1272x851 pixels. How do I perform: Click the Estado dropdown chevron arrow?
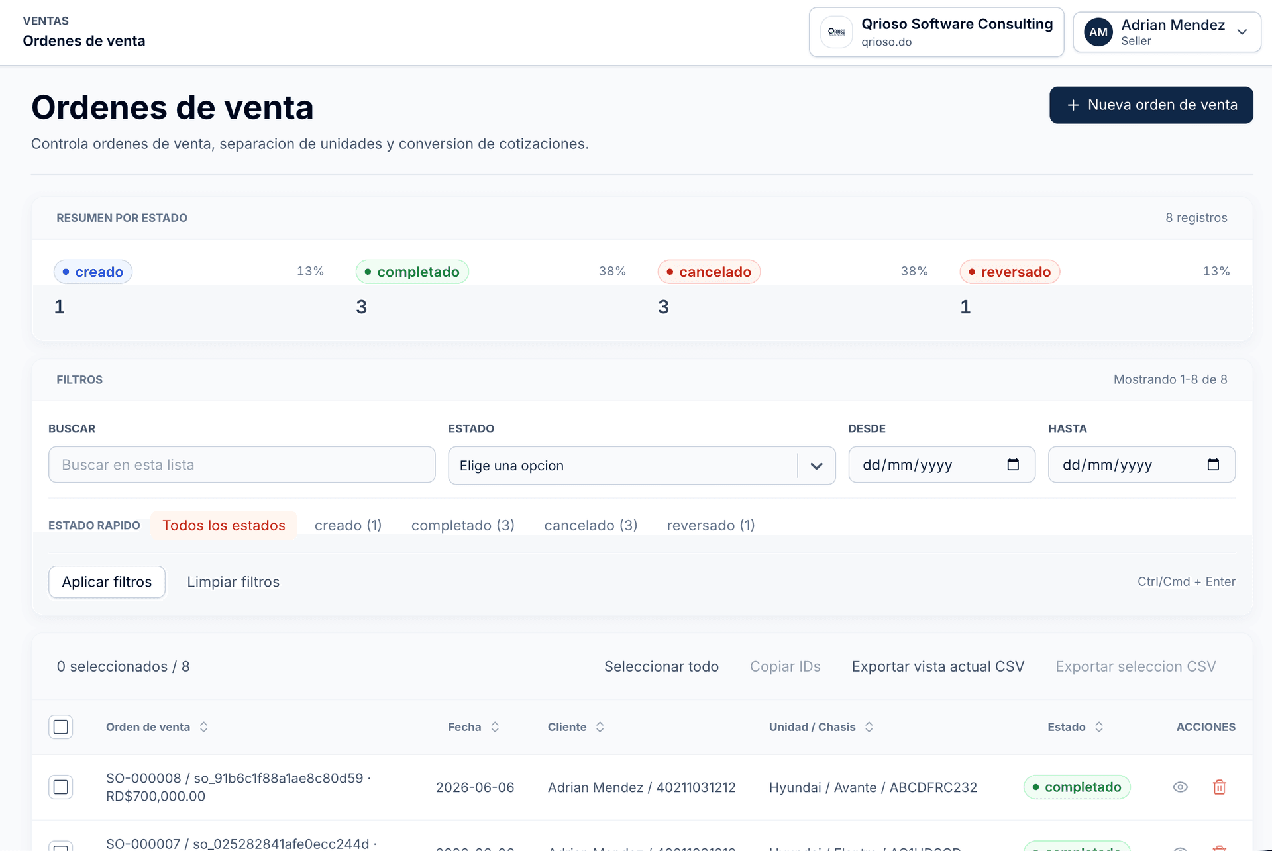point(816,466)
